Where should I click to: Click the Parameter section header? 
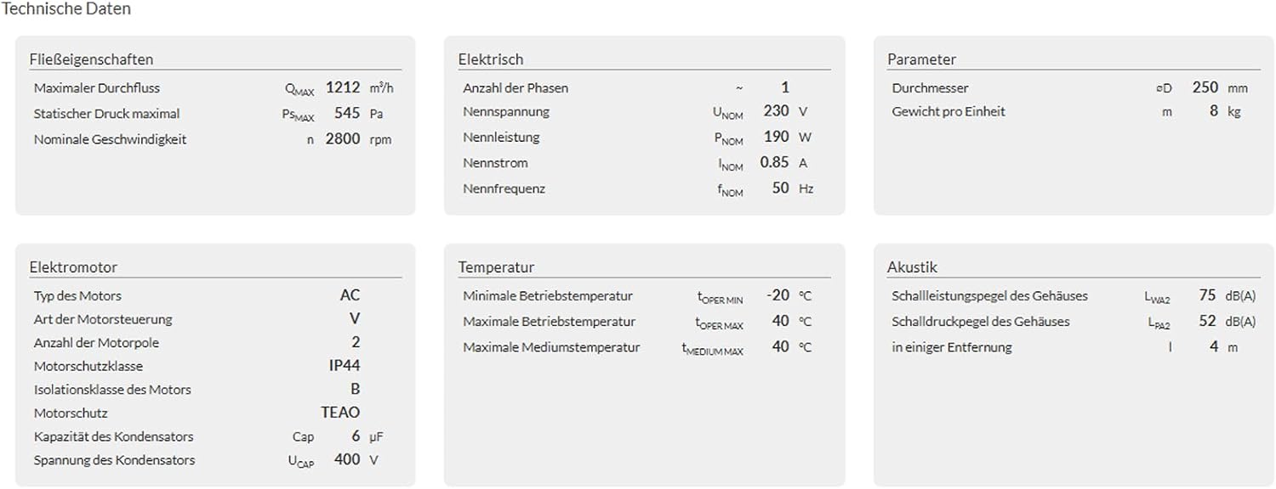921,59
